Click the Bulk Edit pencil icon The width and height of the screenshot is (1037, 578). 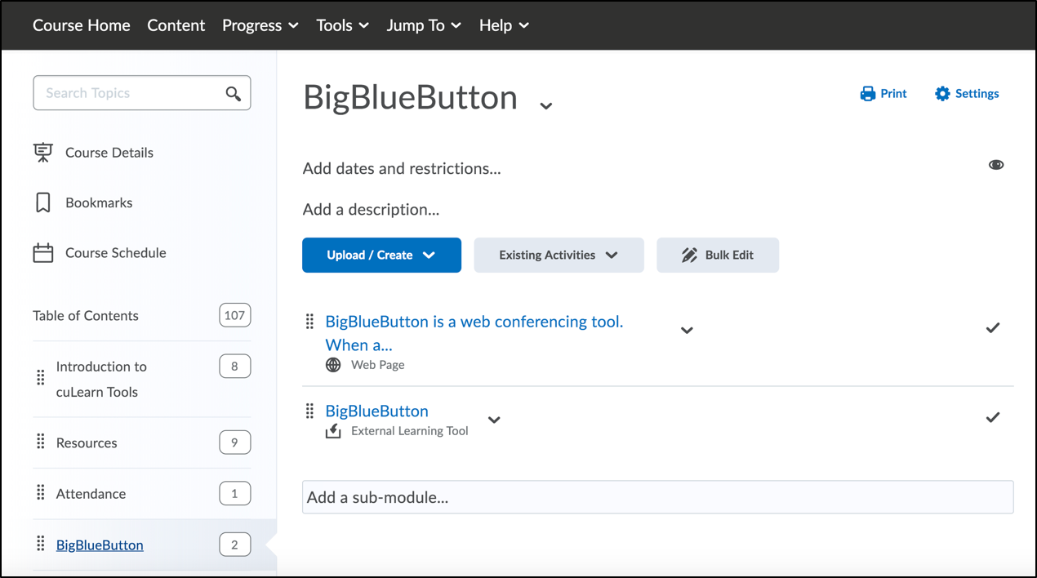point(689,256)
